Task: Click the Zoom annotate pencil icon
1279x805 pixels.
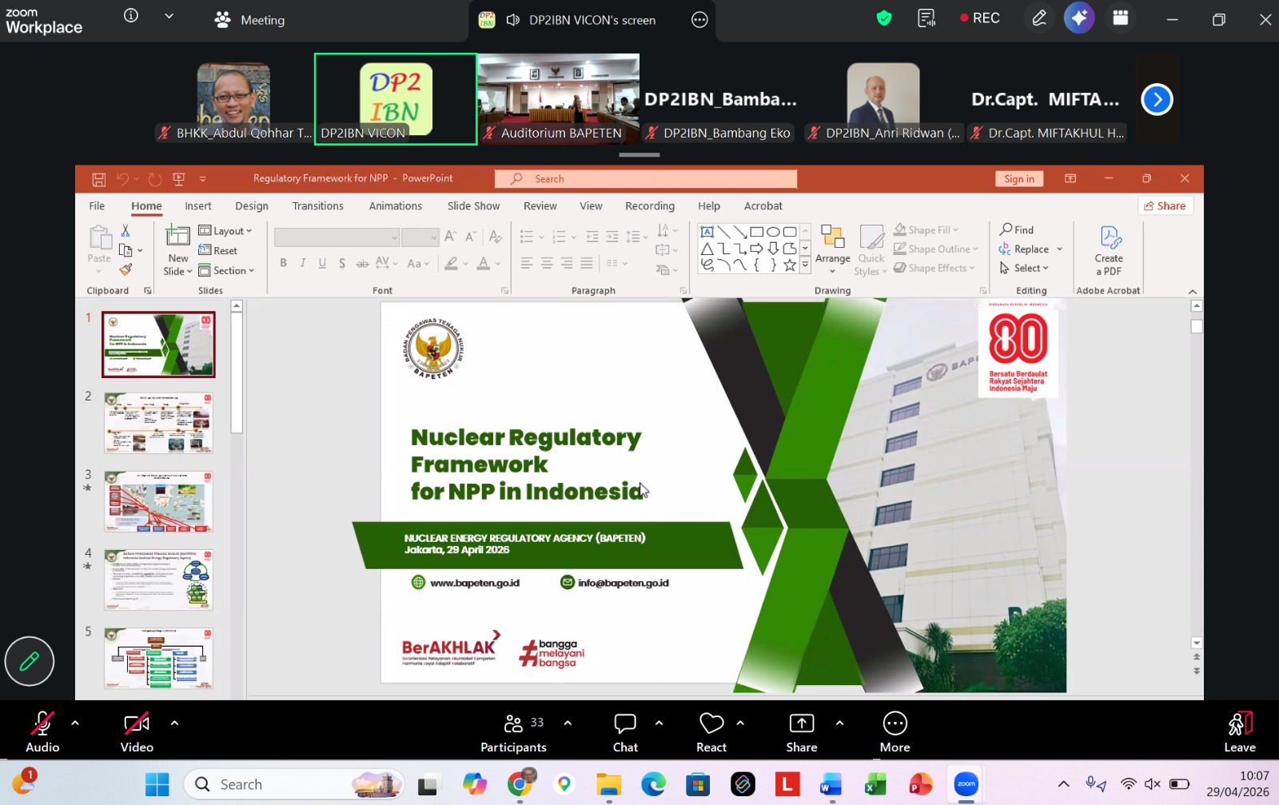Action: click(1038, 18)
